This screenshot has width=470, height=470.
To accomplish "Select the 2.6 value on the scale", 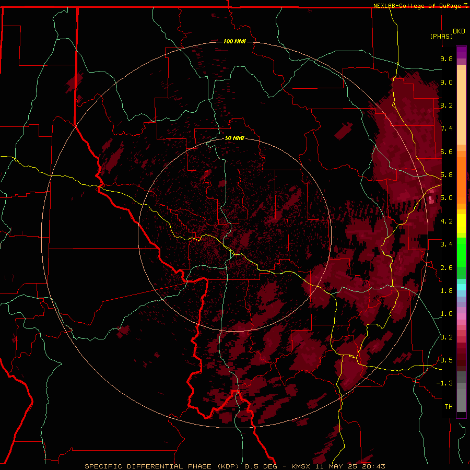I will tap(446, 268).
